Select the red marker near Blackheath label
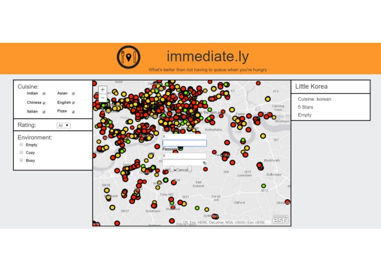This screenshot has height=271, width=381. [x=259, y=166]
